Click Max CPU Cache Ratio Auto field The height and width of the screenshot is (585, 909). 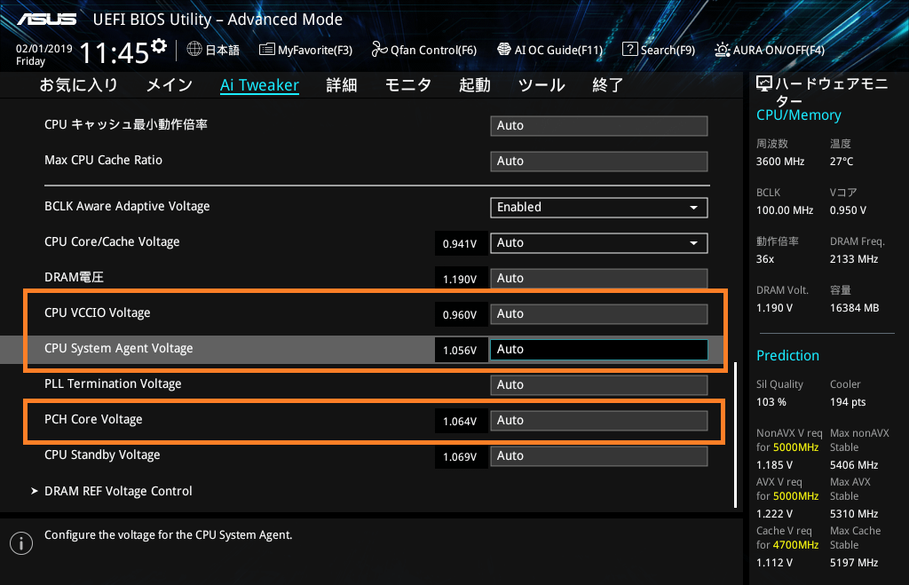[599, 162]
